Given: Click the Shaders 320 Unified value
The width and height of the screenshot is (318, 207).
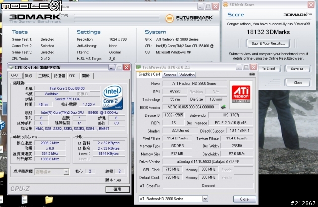Looking at the screenshot, I should 180,130.
